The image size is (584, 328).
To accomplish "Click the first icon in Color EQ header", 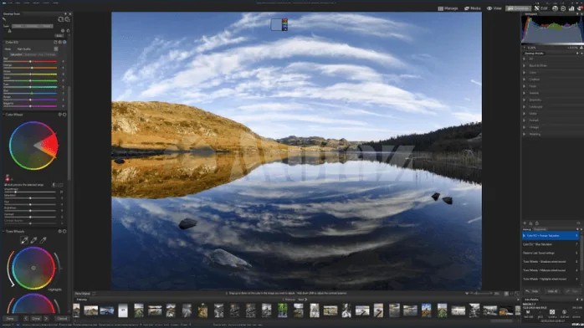I will pos(55,43).
